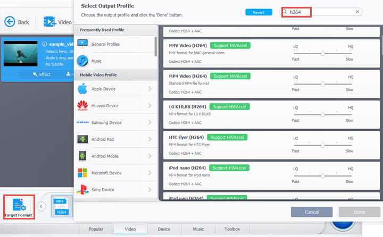Click the MP4 Video Support HWAccel badge
Image resolution: width=383 pixels, height=237 pixels.
[x=230, y=76]
